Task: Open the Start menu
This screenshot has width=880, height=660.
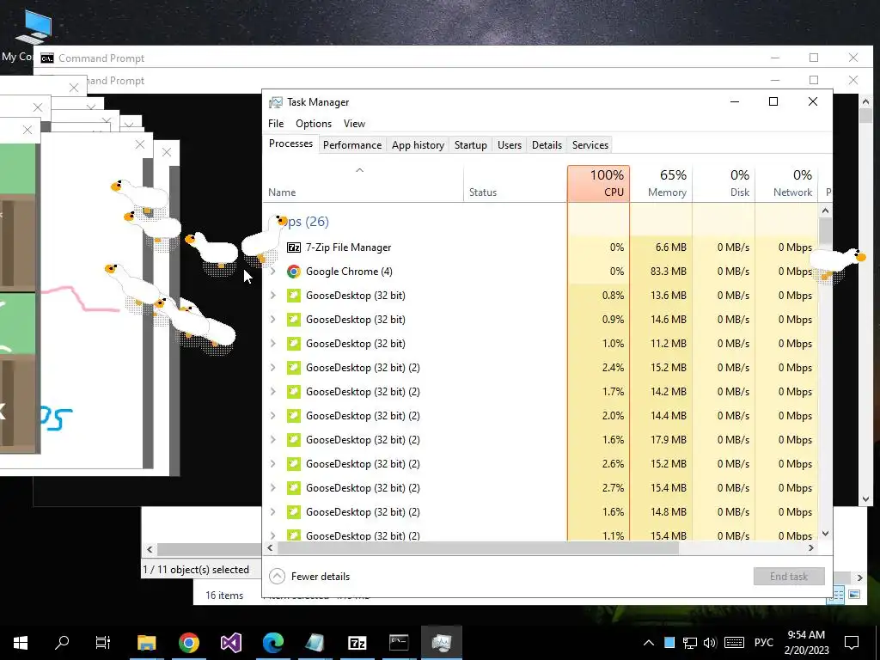Action: tap(21, 643)
